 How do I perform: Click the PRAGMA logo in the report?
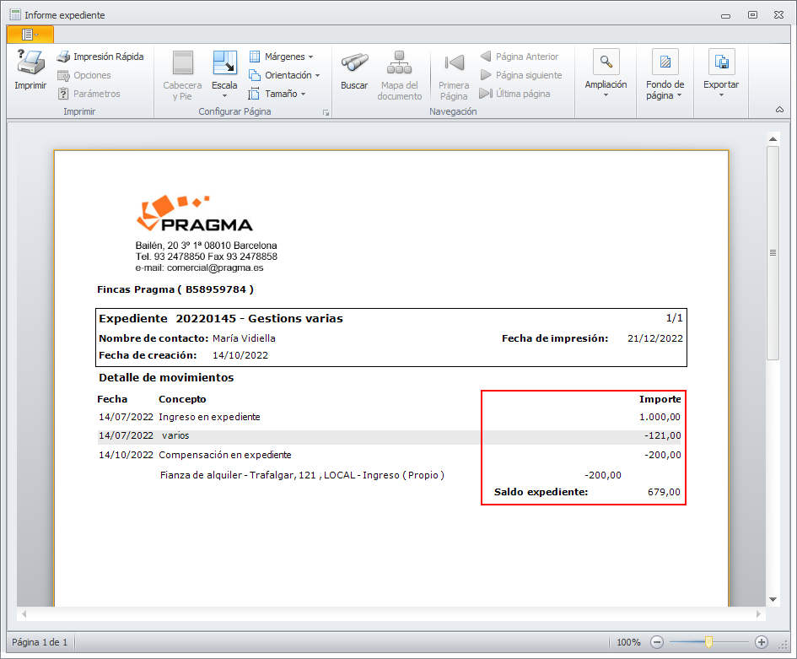195,213
